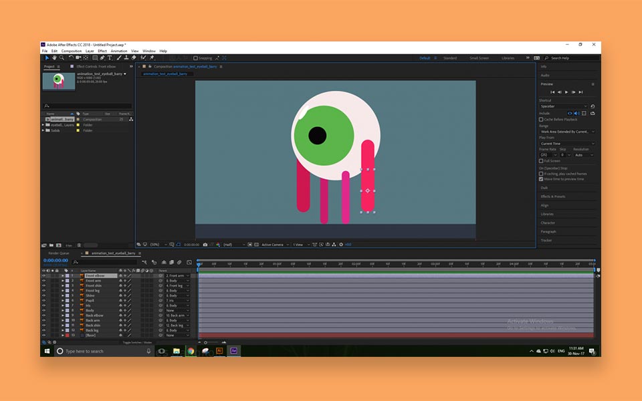
Task: Click Show Channel color management icon
Action: [218, 245]
